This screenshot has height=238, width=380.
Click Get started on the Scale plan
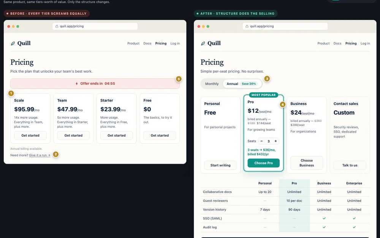pos(30,136)
